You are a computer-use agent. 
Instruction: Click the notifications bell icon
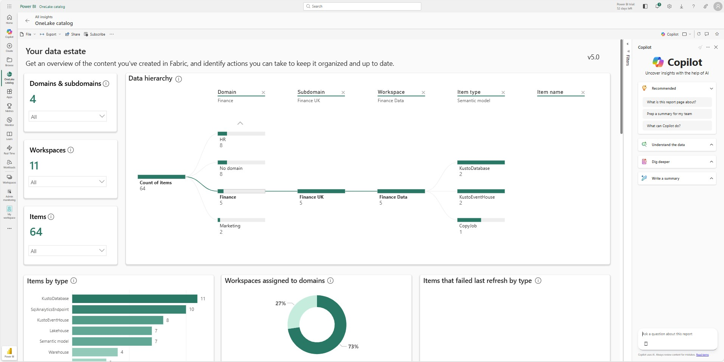click(x=657, y=6)
